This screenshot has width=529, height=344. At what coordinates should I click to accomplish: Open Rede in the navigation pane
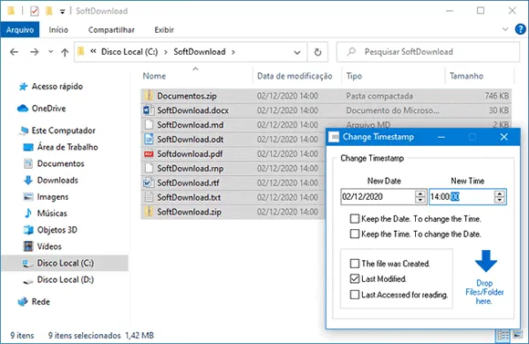(x=41, y=301)
